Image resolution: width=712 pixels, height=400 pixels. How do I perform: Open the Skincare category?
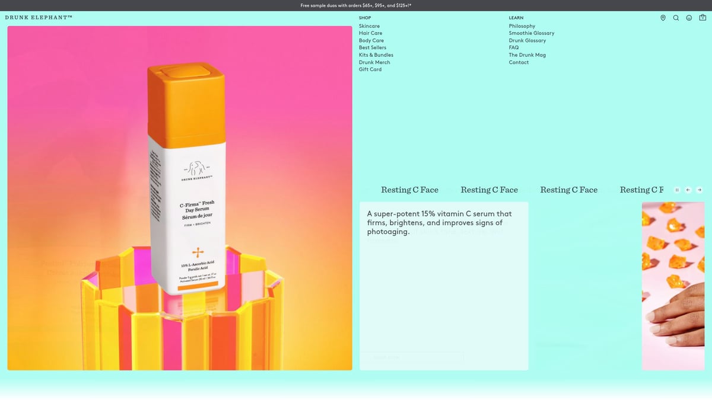coord(369,25)
